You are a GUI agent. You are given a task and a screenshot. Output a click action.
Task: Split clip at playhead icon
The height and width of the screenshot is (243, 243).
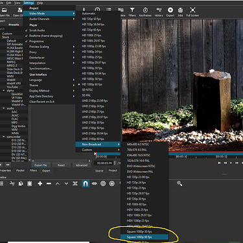point(75,183)
